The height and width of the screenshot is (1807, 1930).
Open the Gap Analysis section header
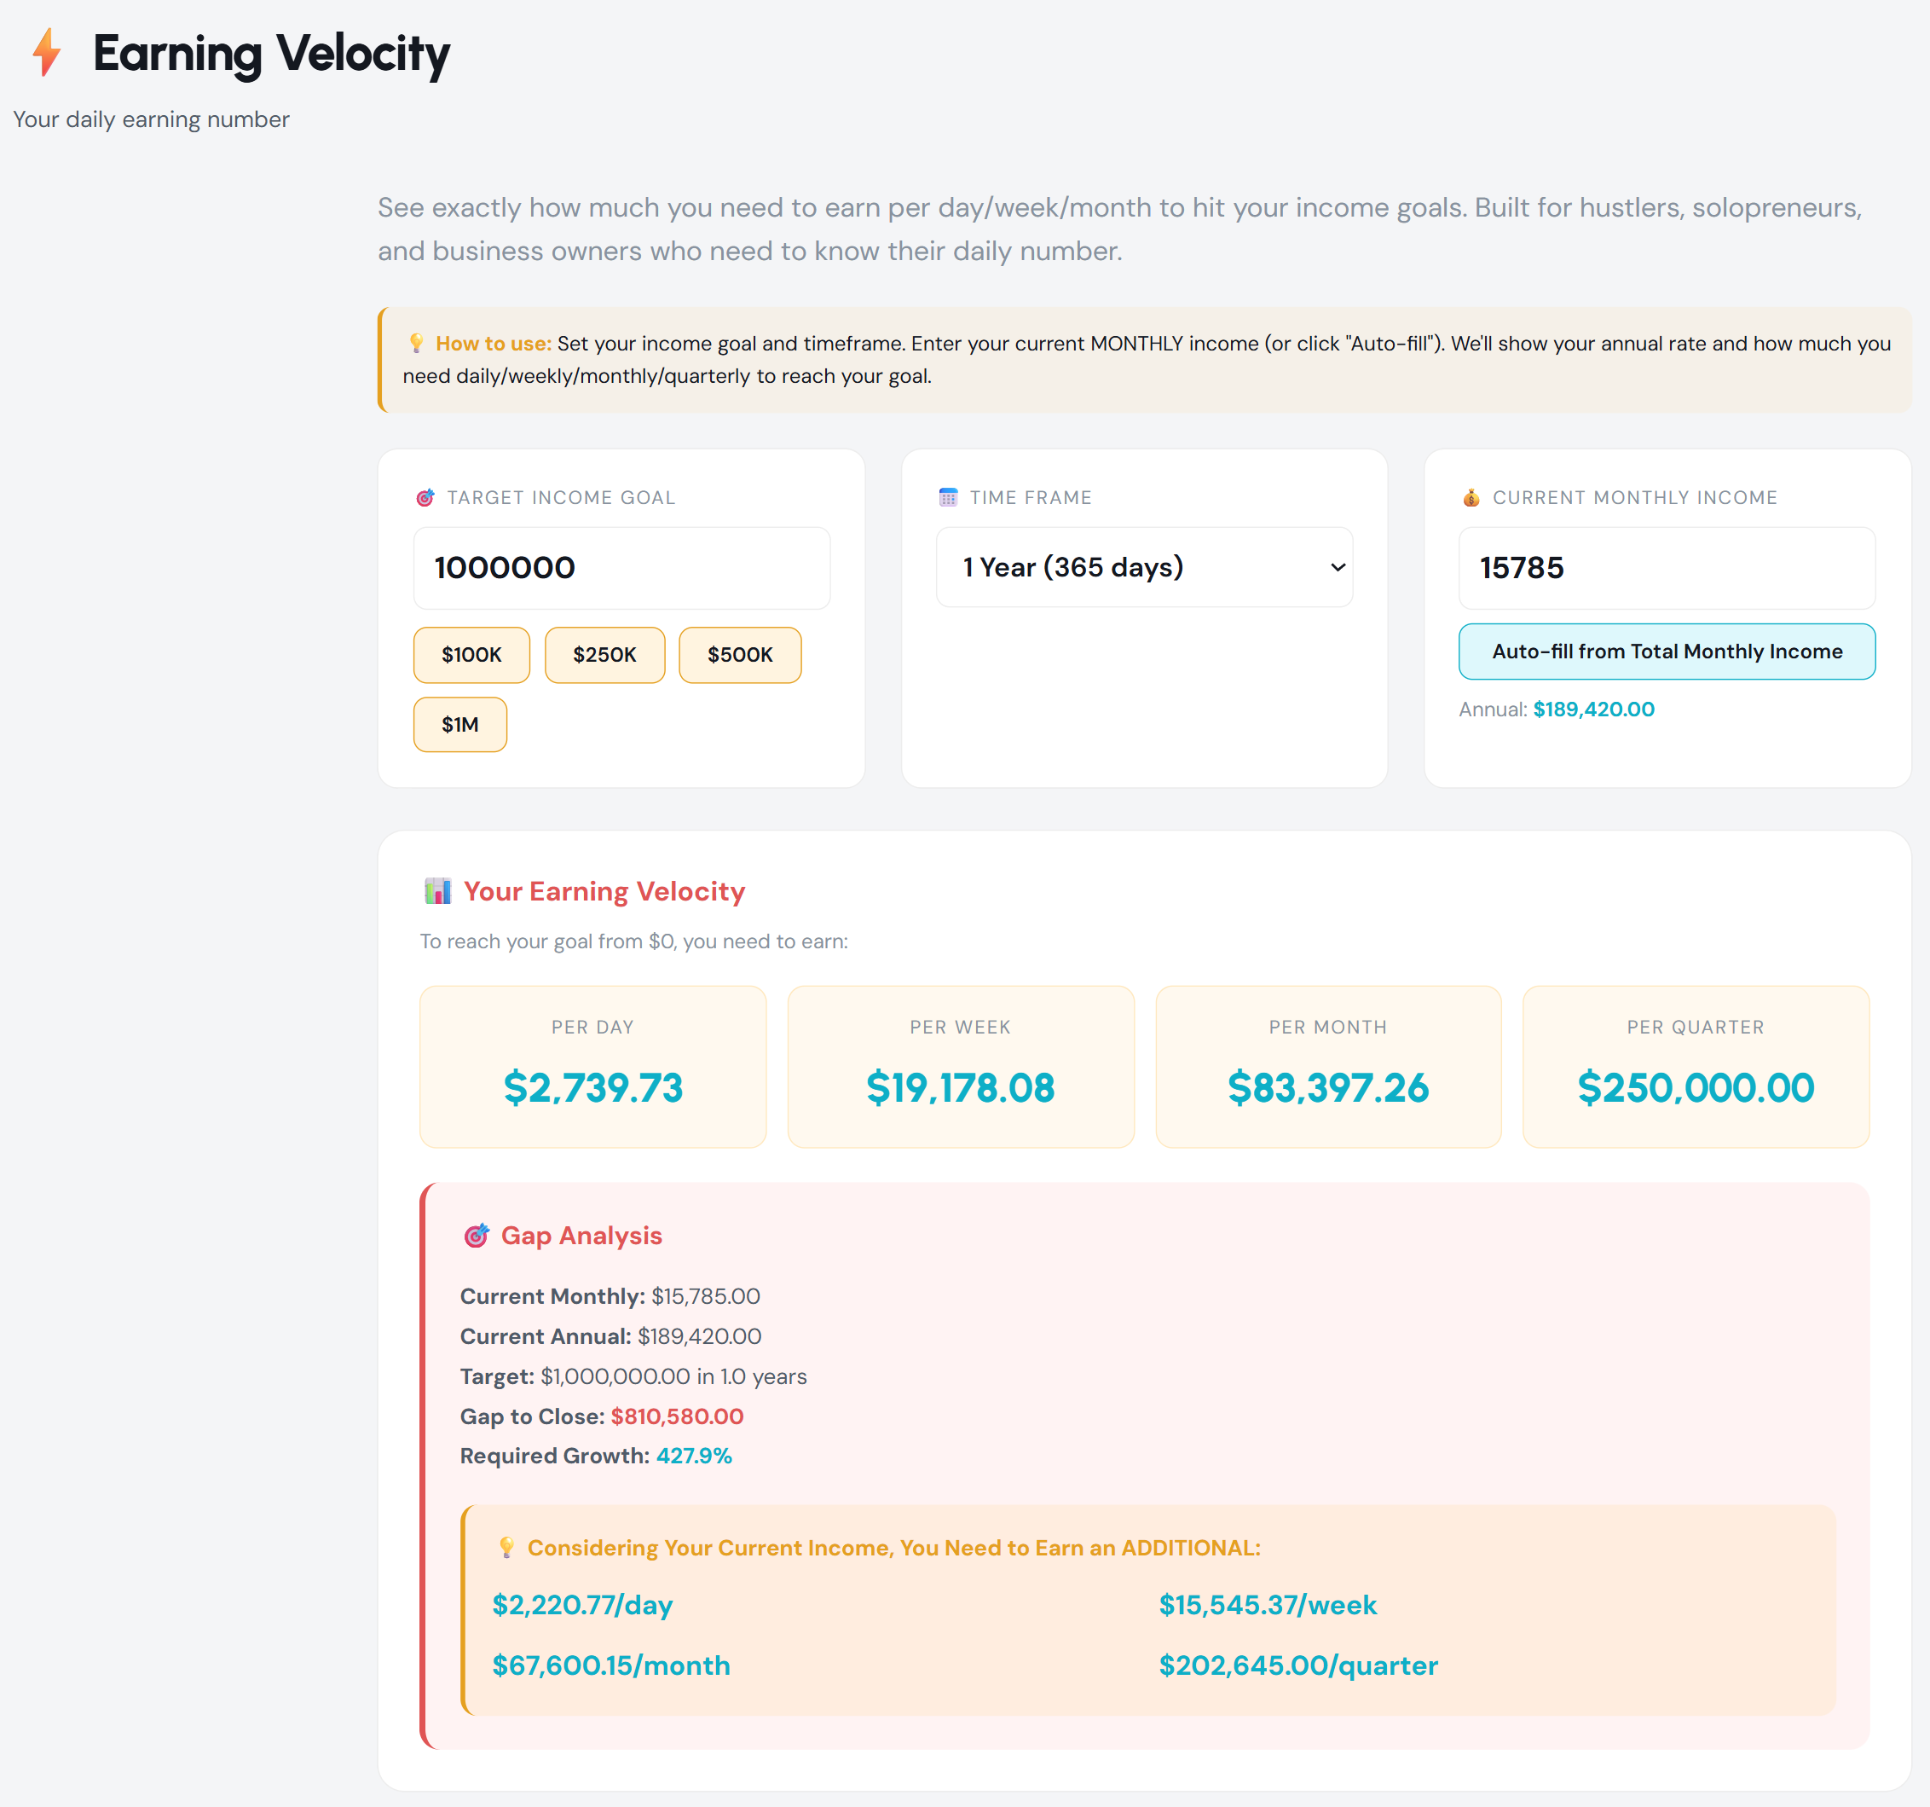581,1235
